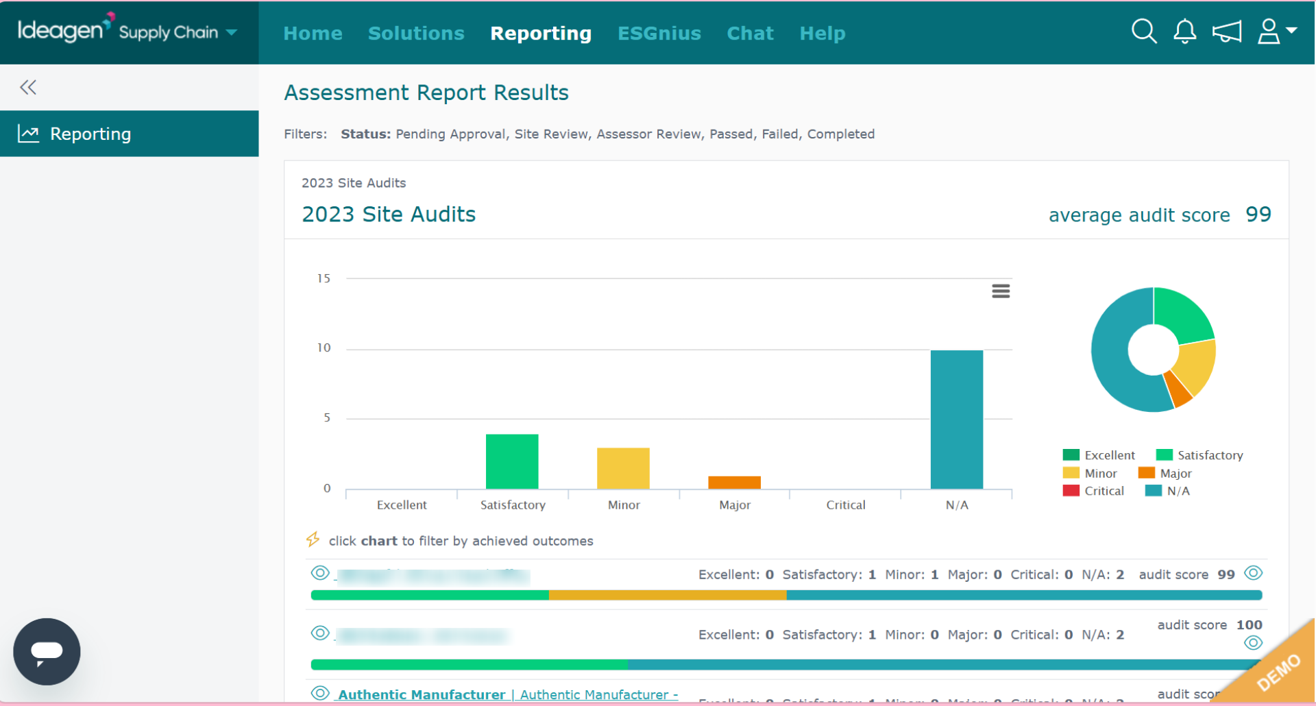1316x706 pixels.
Task: Select Reporting in the sidebar
Action: (130, 134)
